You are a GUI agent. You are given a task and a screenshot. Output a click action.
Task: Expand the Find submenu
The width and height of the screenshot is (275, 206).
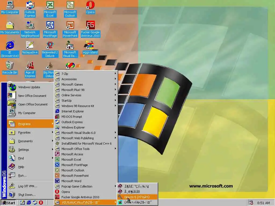pyautogui.click(x=30, y=158)
